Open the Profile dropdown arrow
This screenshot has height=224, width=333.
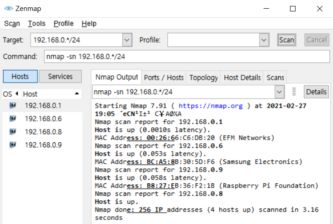(x=264, y=40)
